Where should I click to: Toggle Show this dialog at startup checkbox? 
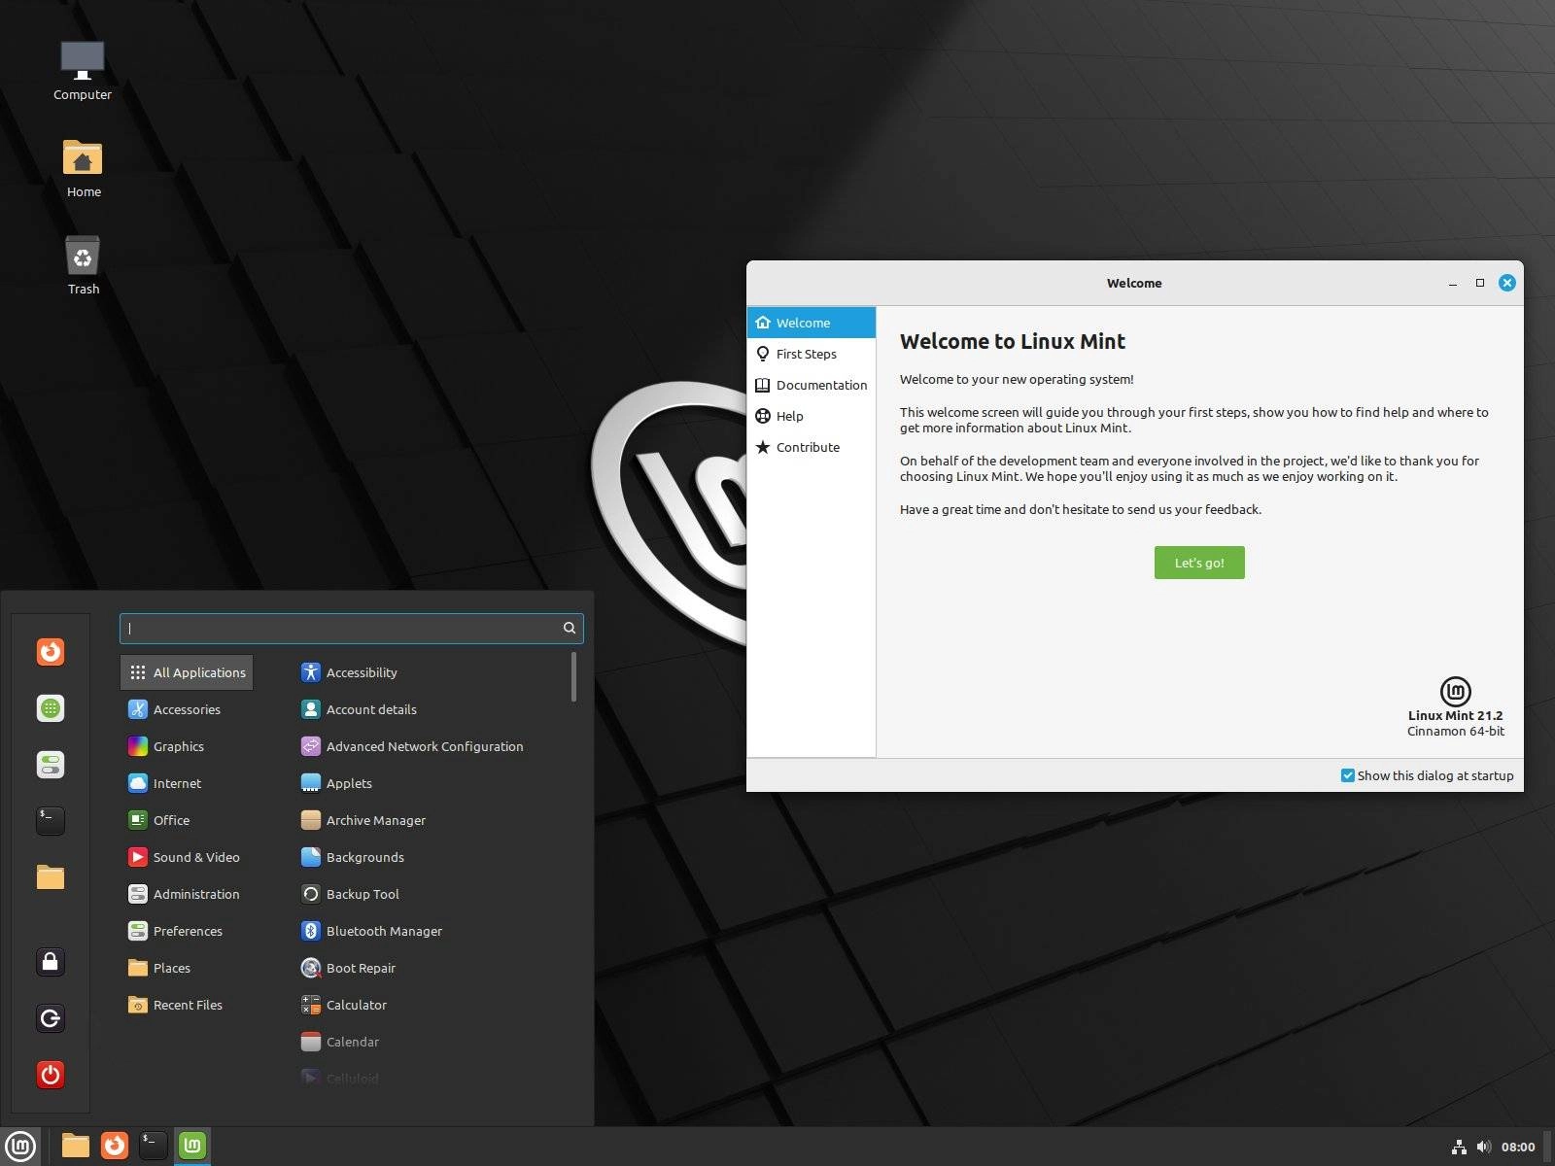(1347, 775)
